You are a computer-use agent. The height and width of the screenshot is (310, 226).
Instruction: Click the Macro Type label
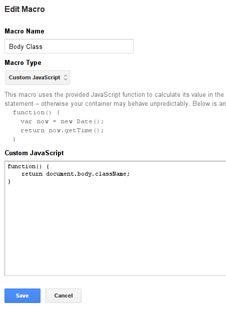pyautogui.click(x=23, y=63)
